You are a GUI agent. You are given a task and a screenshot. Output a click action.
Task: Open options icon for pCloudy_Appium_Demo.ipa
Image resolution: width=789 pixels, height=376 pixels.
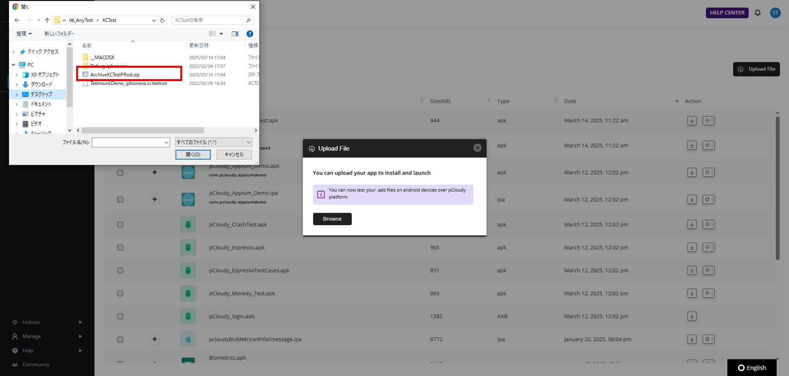coord(709,199)
